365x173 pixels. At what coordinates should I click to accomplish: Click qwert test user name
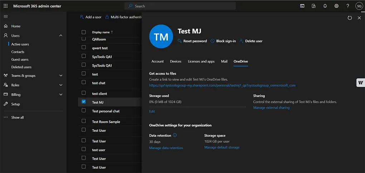(100, 48)
